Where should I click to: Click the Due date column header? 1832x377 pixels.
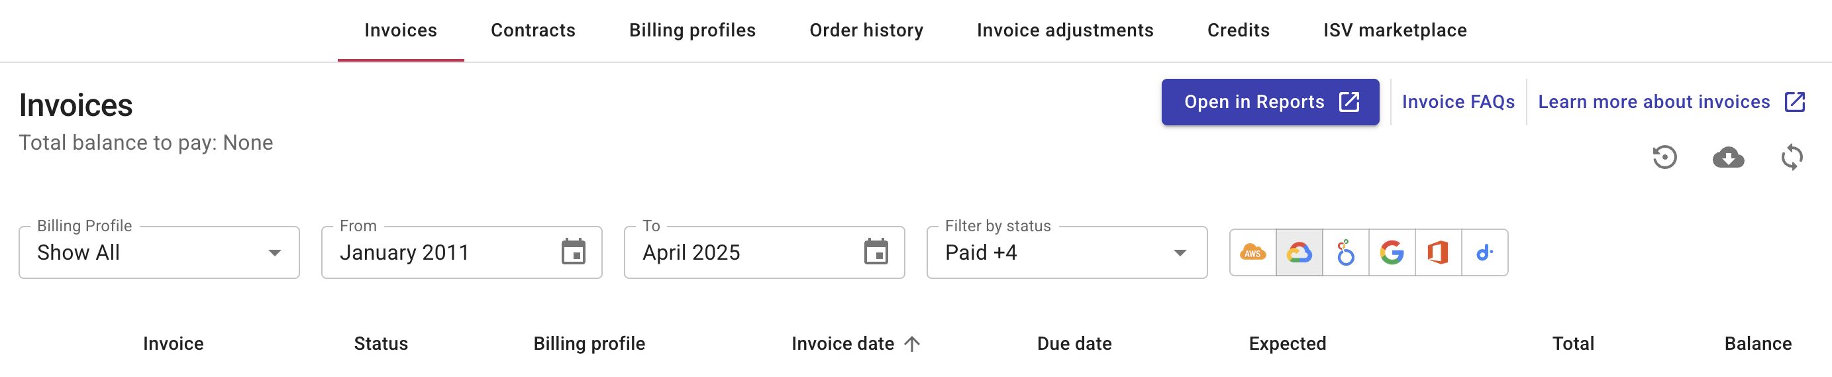(1074, 345)
